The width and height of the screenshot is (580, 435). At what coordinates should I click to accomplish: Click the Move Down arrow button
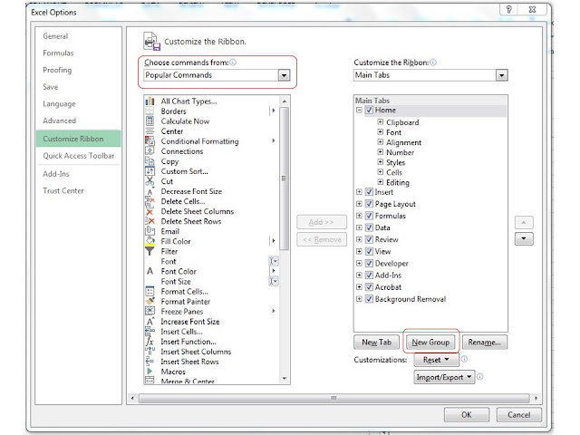point(524,238)
